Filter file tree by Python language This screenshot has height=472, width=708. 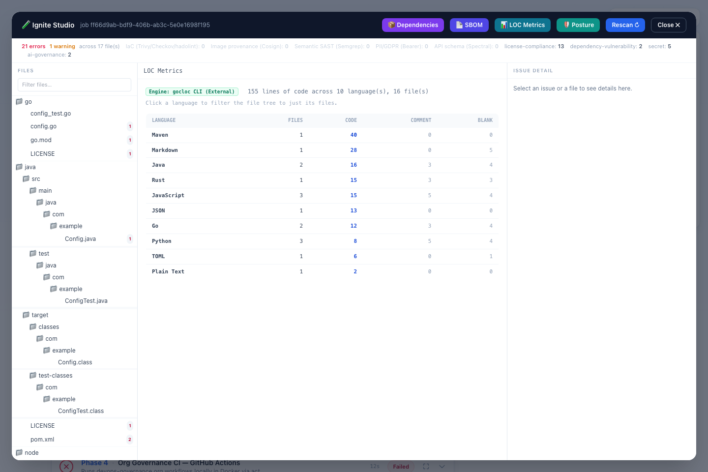click(x=322, y=241)
